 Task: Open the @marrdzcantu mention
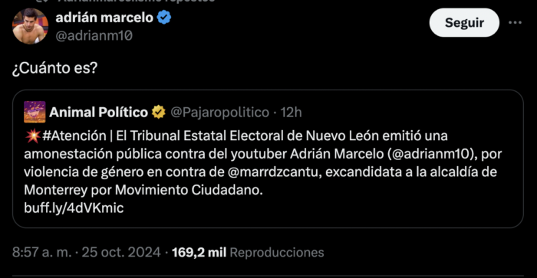pos(273,172)
